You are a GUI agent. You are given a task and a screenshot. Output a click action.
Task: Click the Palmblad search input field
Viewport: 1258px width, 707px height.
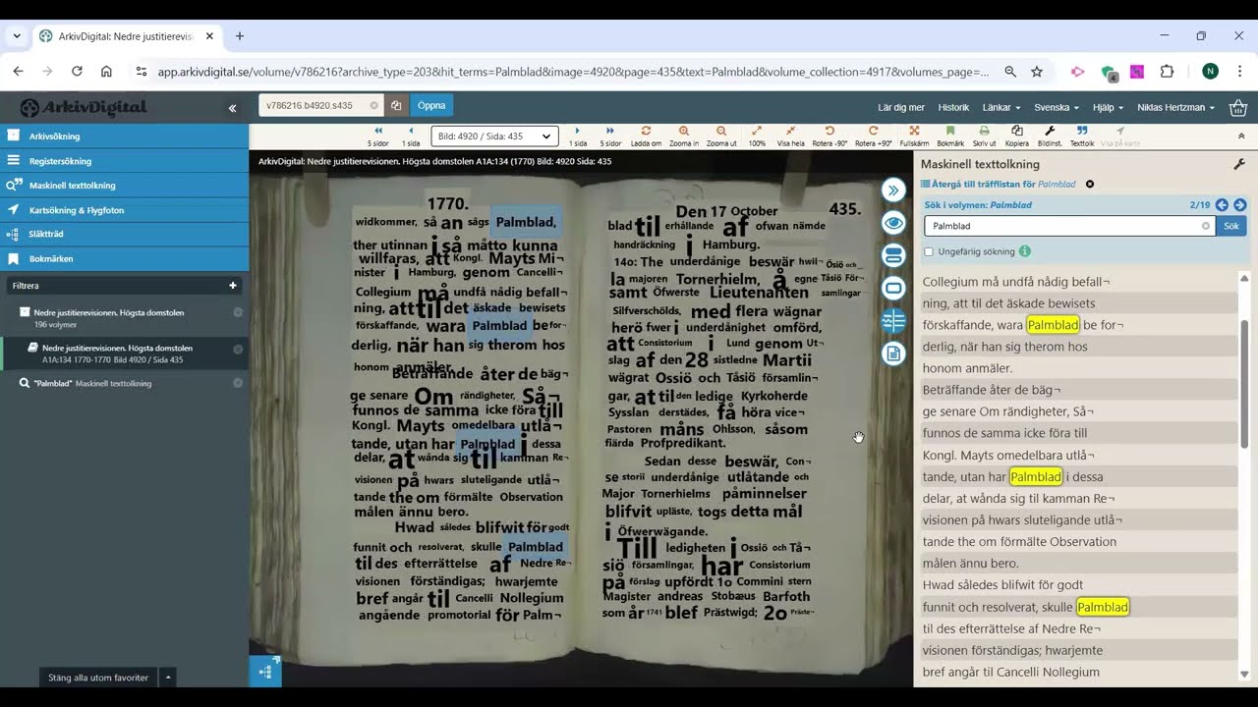pos(1069,226)
